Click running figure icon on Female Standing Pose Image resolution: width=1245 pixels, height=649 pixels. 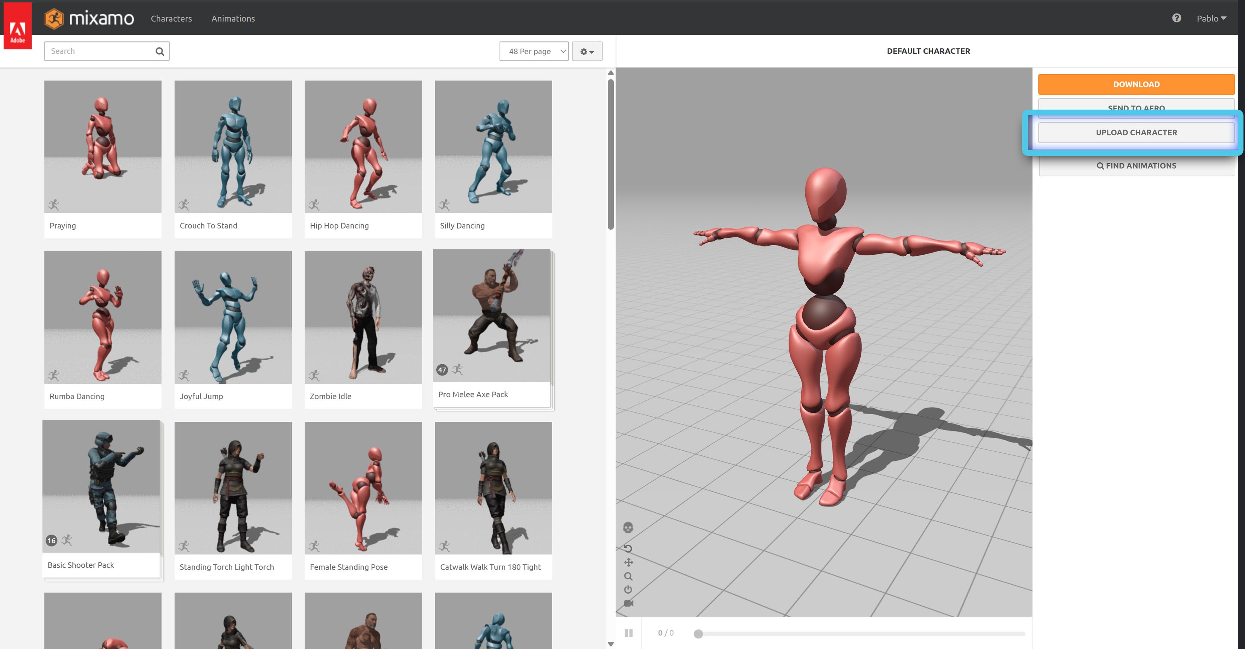click(x=314, y=547)
